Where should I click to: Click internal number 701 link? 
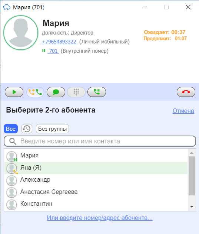tap(53, 51)
